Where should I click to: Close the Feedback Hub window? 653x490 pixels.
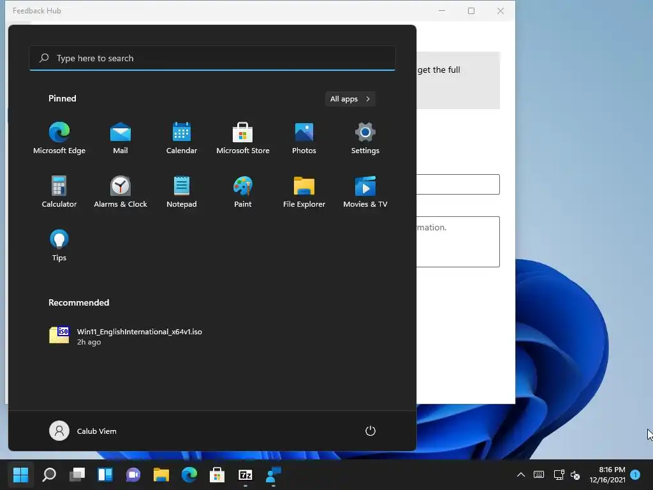coord(501,11)
